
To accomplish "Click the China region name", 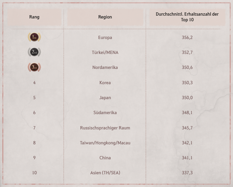I will pyautogui.click(x=105, y=158).
